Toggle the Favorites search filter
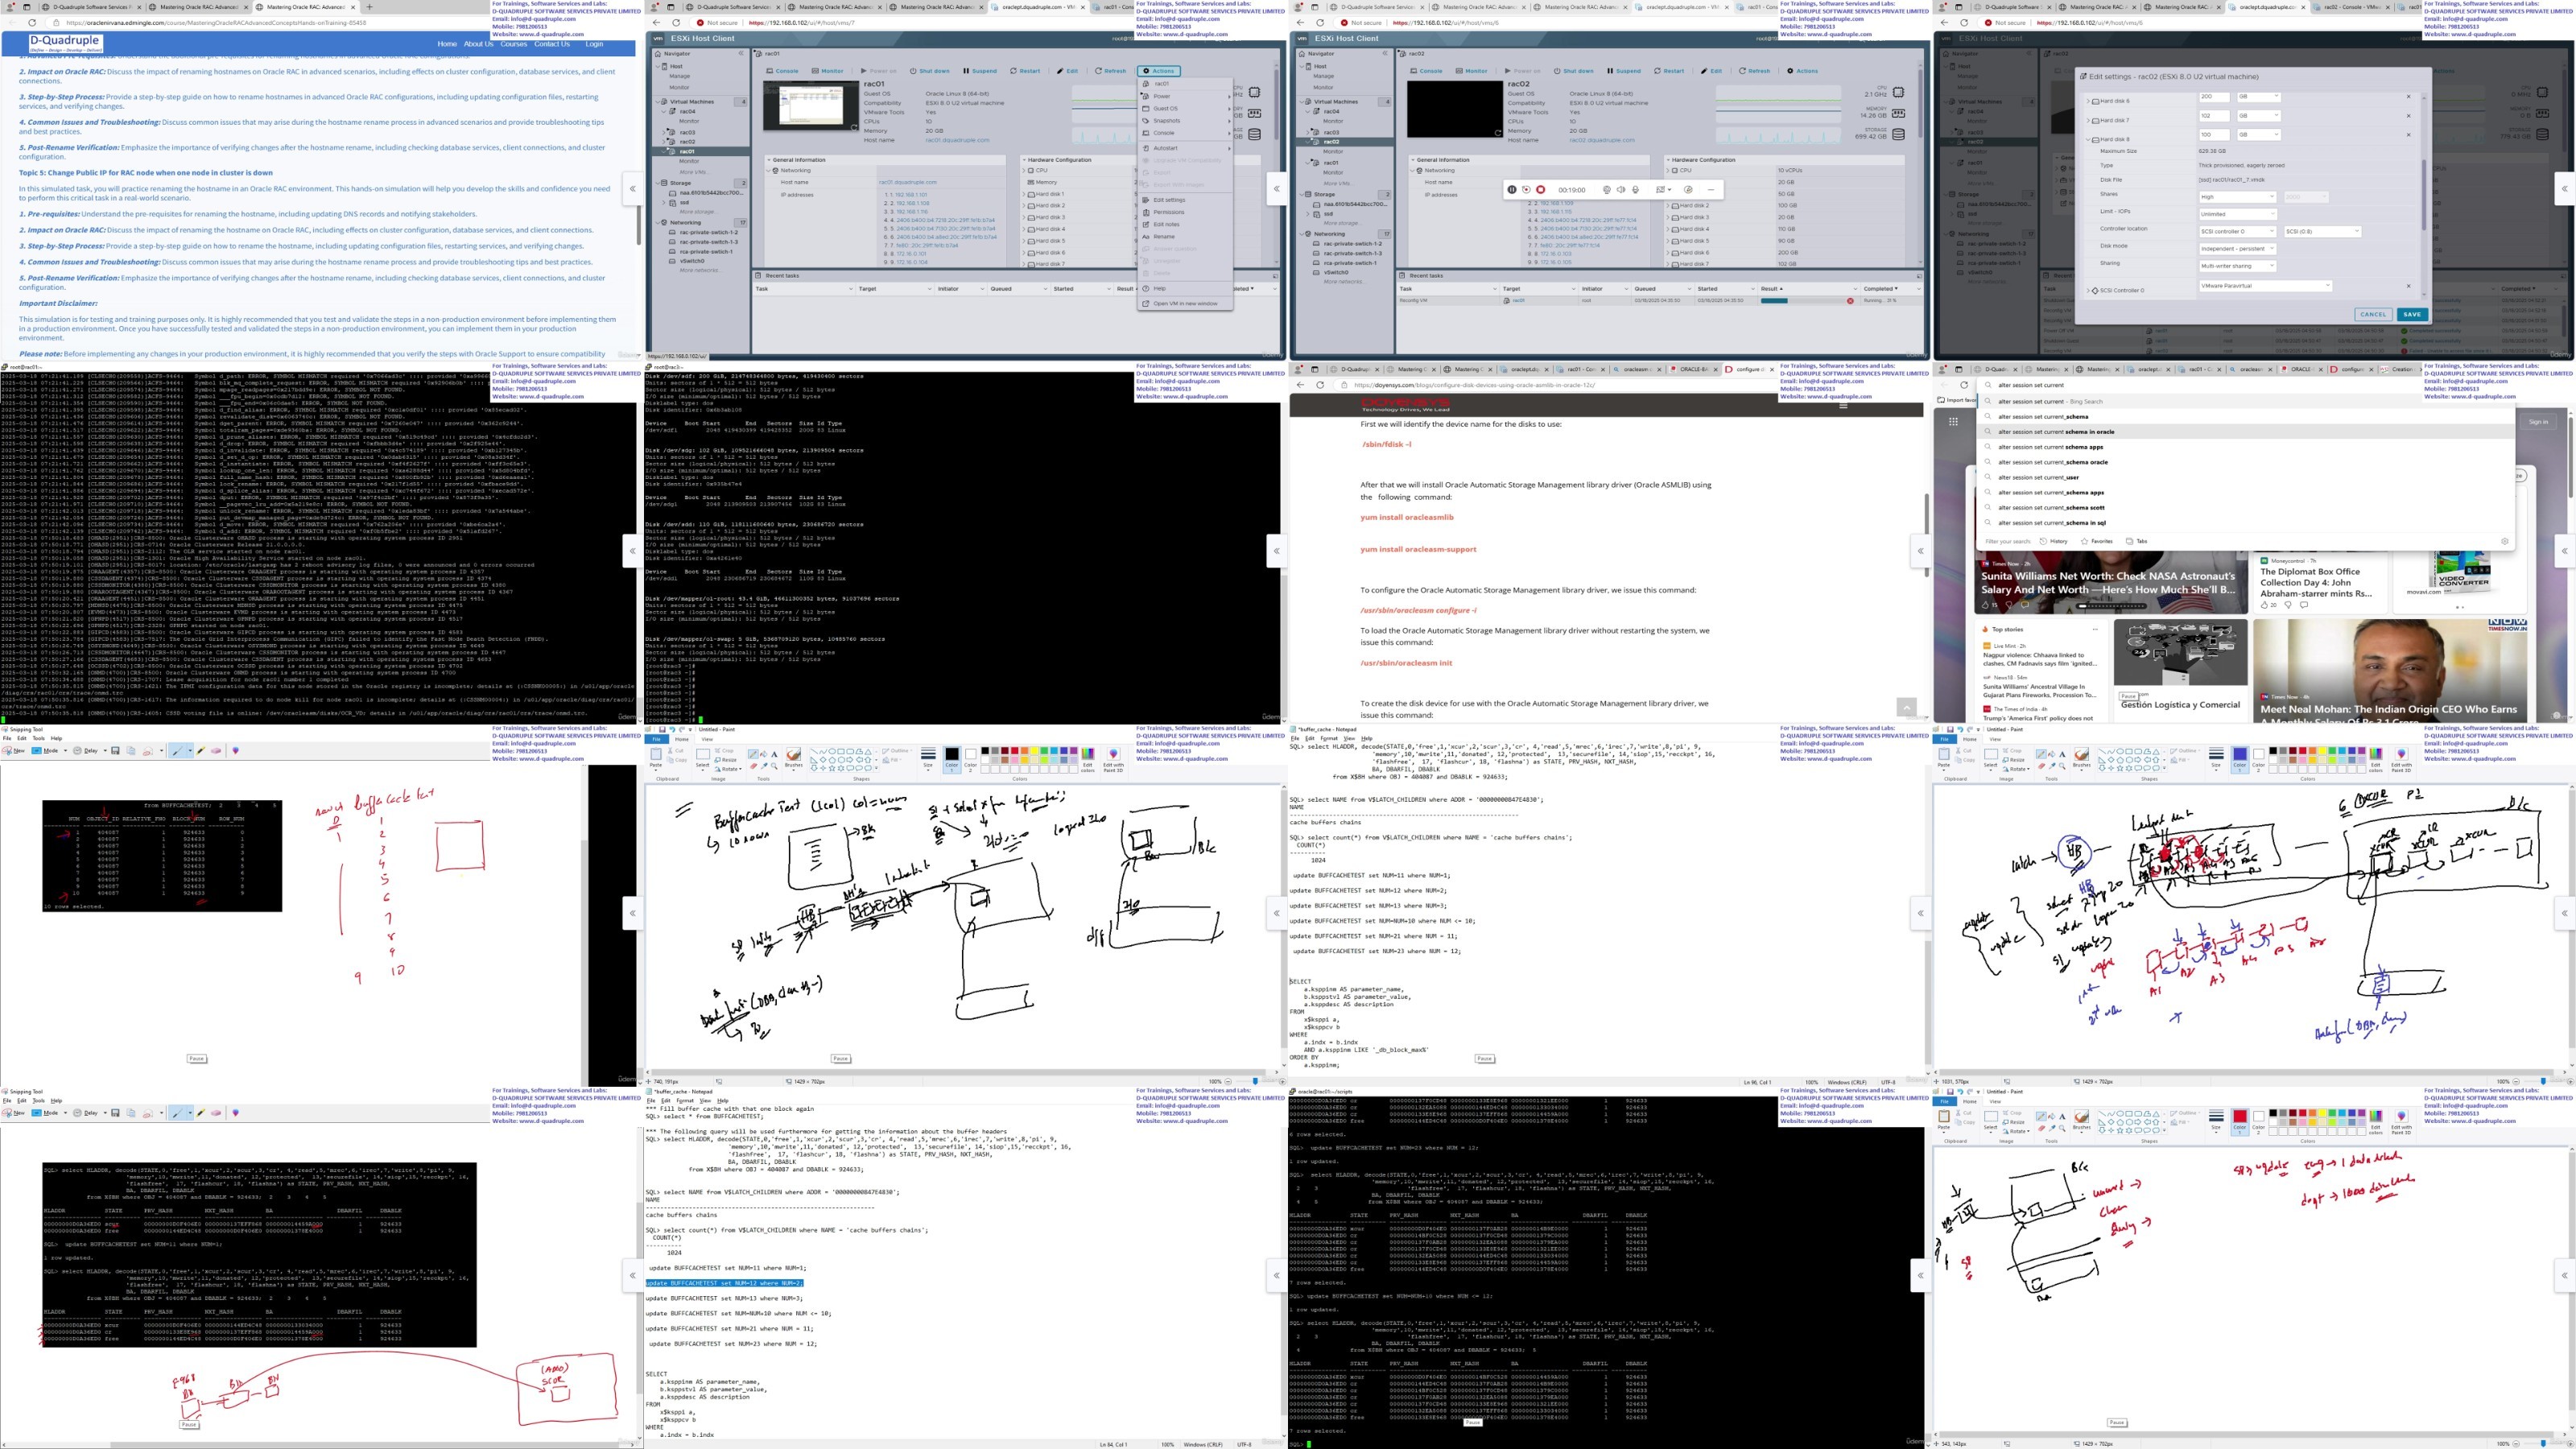This screenshot has width=2576, height=1449. coord(2097,541)
